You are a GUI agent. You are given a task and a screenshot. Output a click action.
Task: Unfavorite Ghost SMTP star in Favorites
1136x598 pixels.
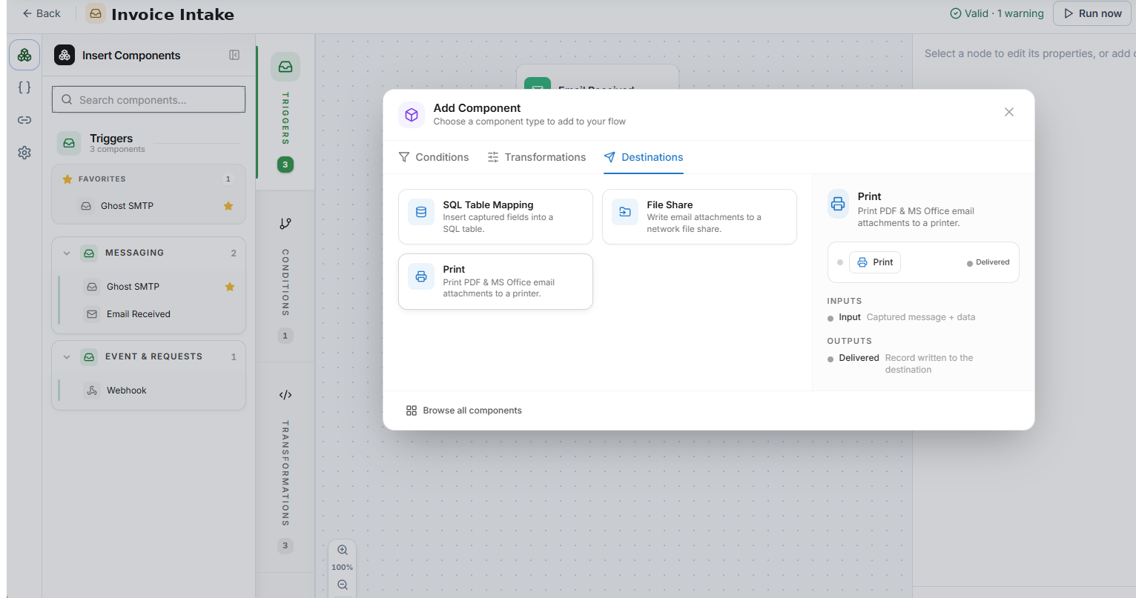pos(228,206)
